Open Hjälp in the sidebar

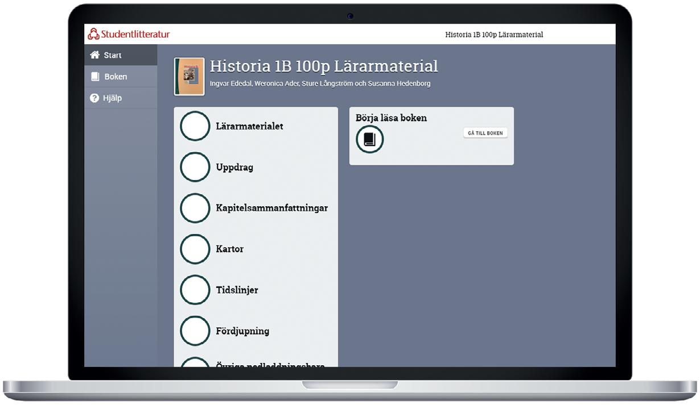[x=121, y=98]
